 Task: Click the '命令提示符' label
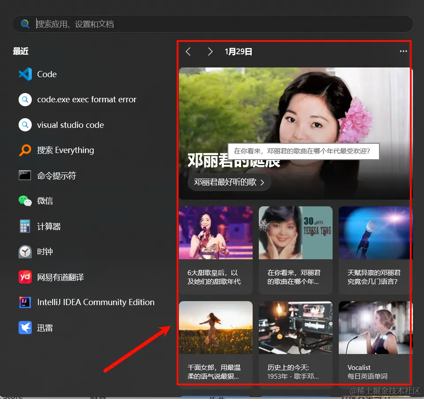pyautogui.click(x=57, y=175)
